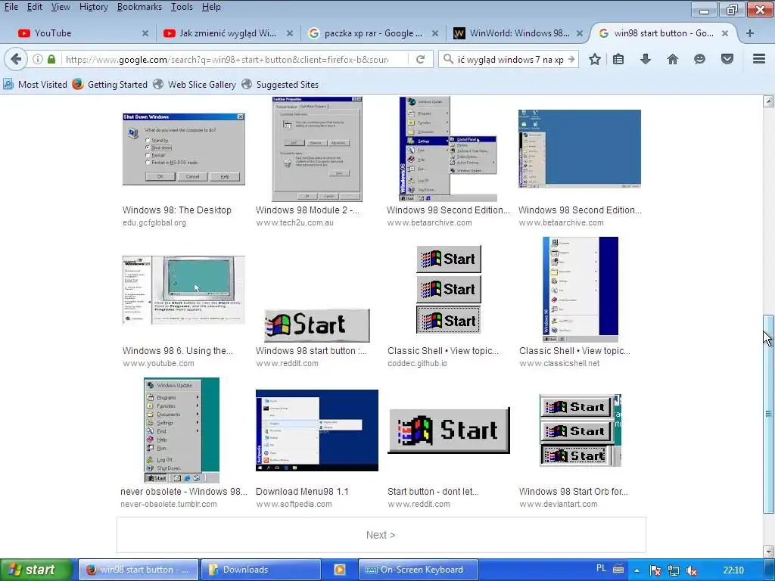Image resolution: width=775 pixels, height=581 pixels.
Task: Switch to Downloads taskbar window
Action: (261, 570)
